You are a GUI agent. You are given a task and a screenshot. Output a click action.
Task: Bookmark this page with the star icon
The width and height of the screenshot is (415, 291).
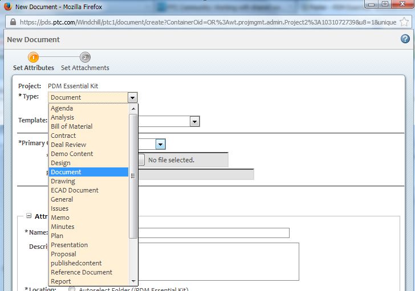click(x=404, y=22)
